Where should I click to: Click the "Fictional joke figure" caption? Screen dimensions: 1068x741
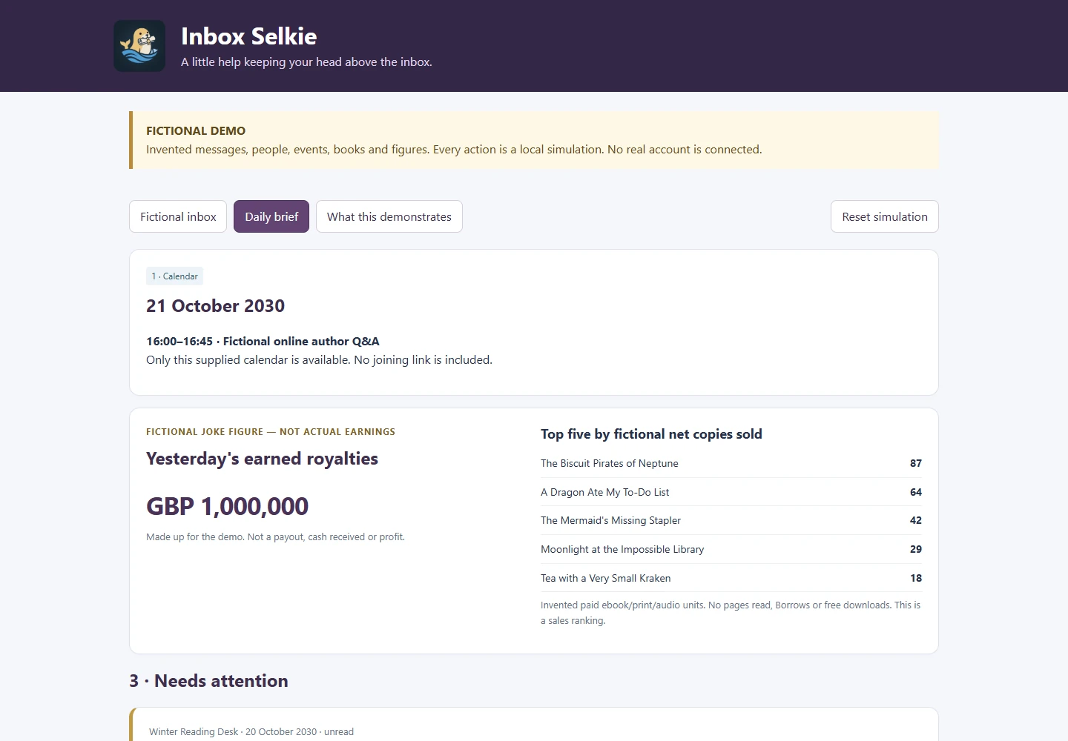pos(271,432)
